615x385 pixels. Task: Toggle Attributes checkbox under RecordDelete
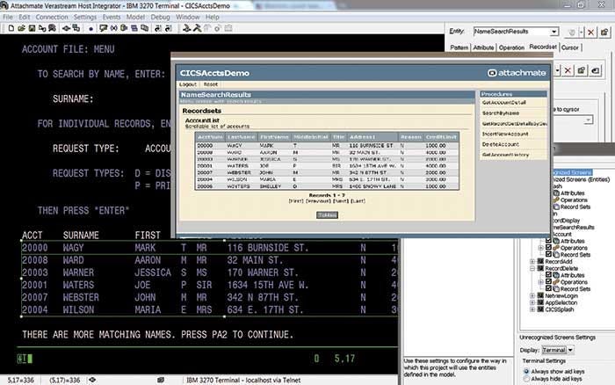(x=548, y=275)
